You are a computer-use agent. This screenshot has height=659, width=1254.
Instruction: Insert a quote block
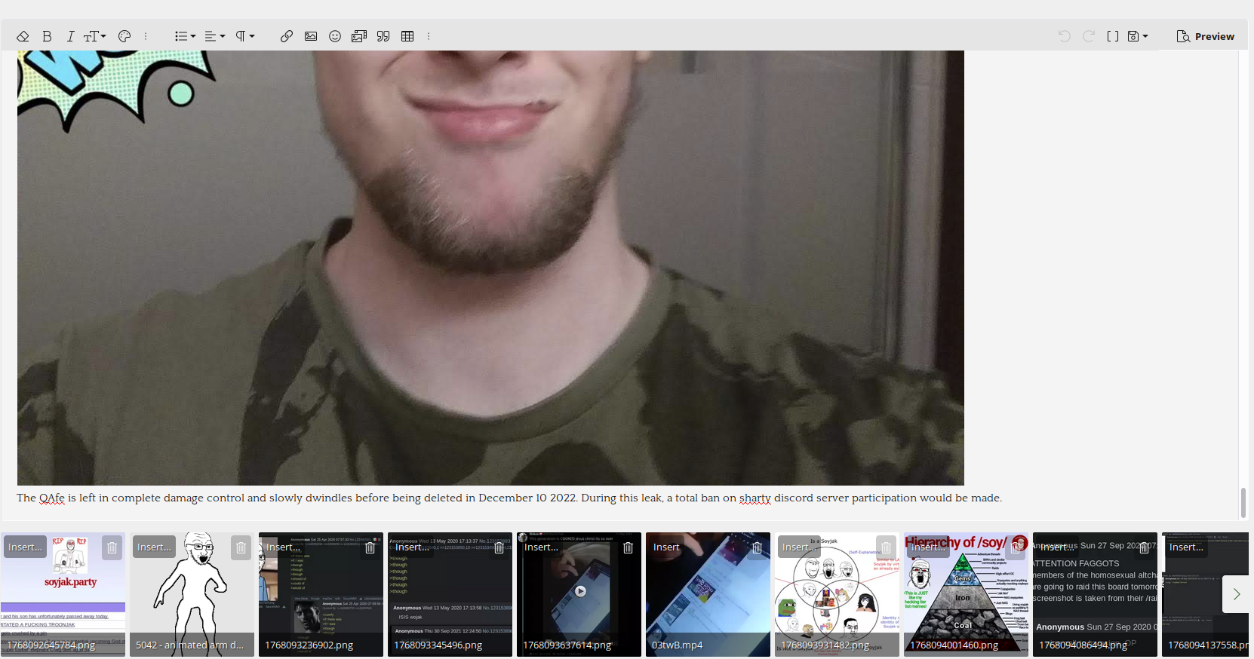[x=383, y=36]
